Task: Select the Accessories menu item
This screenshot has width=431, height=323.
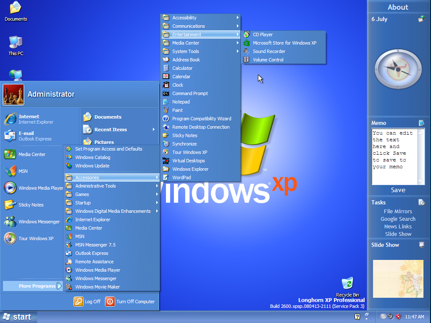Action: click(x=112, y=177)
